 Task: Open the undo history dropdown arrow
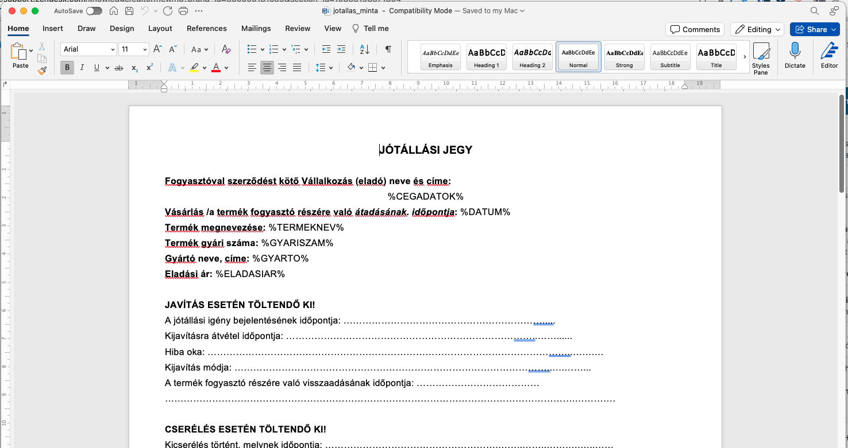coord(156,11)
